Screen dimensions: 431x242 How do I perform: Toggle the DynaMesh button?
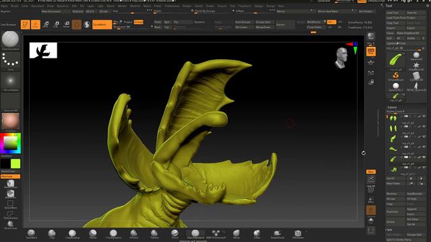click(102, 24)
